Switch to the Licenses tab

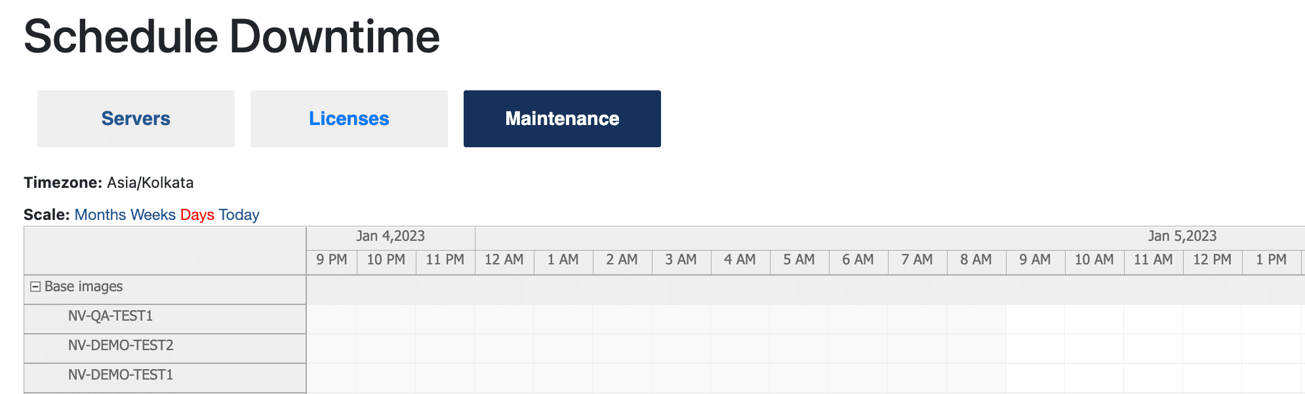point(349,118)
